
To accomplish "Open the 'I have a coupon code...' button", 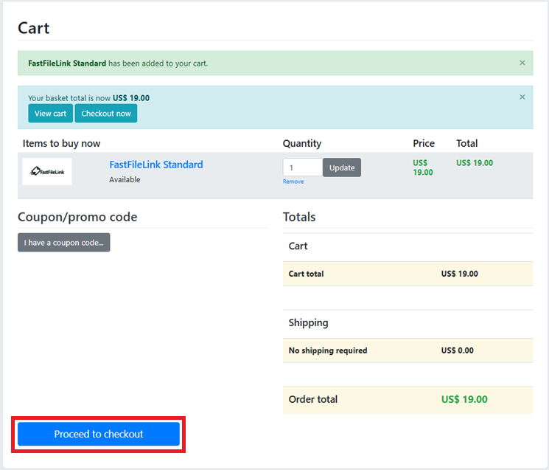I will click(x=63, y=243).
